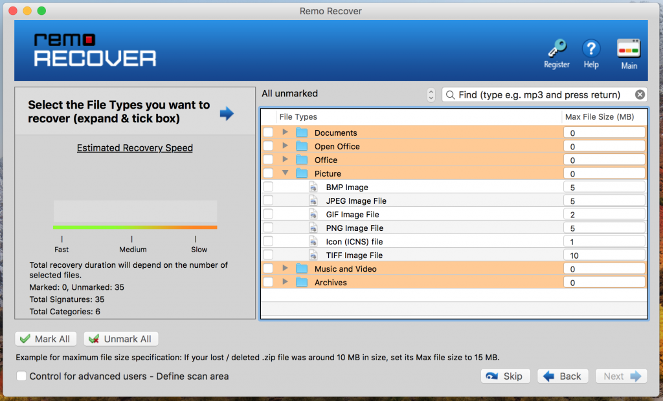
Task: Click the Mark All button
Action: (x=46, y=339)
